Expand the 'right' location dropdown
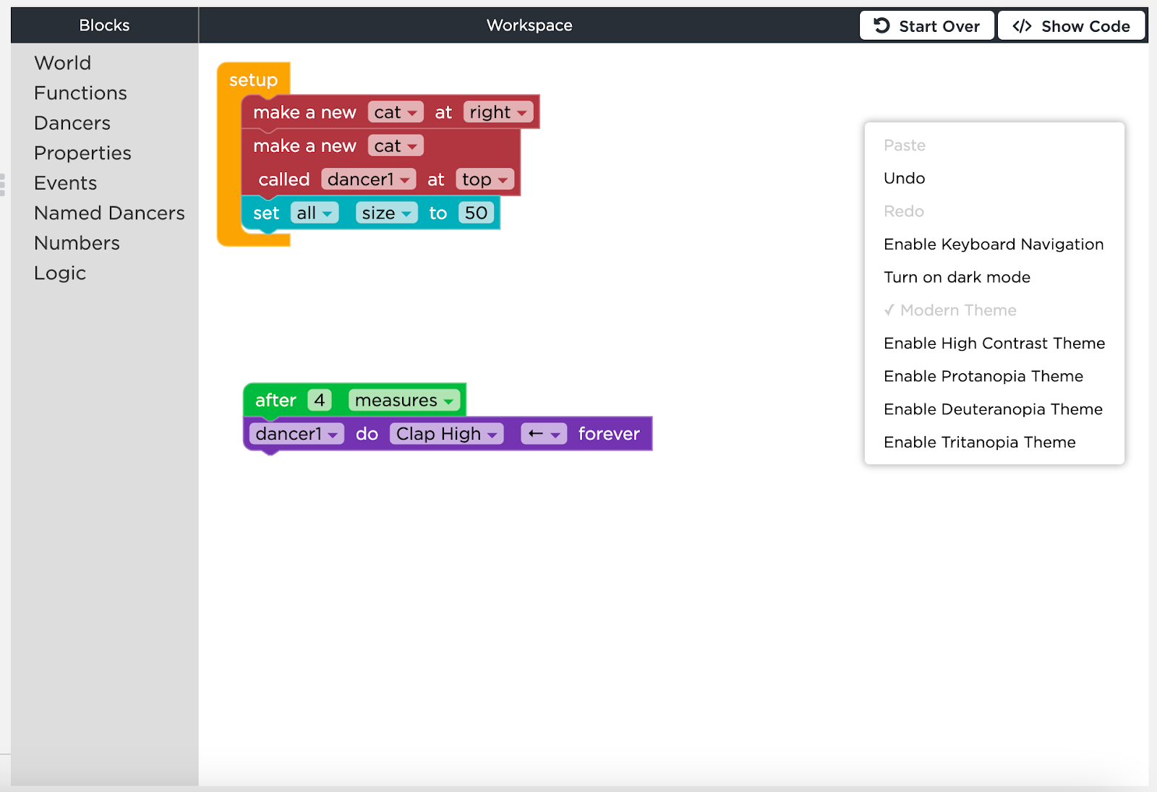Image resolution: width=1157 pixels, height=792 pixels. 498,112
